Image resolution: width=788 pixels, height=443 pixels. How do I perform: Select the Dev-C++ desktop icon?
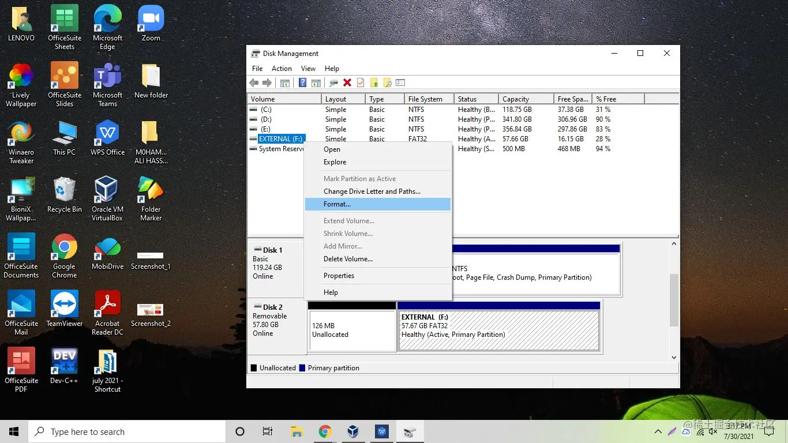(x=65, y=366)
